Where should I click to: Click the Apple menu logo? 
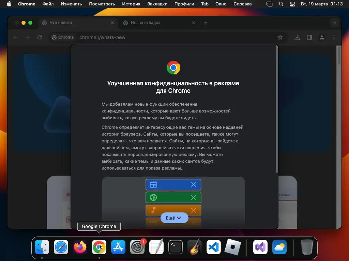9,4
